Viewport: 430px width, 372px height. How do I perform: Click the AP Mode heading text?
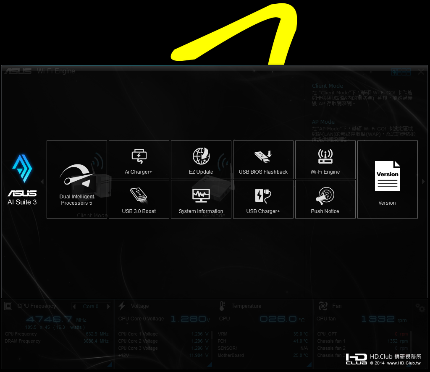323,122
